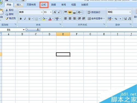
Task: Open the 插入 (Insert) ribbon tab
Action: coord(19,5)
